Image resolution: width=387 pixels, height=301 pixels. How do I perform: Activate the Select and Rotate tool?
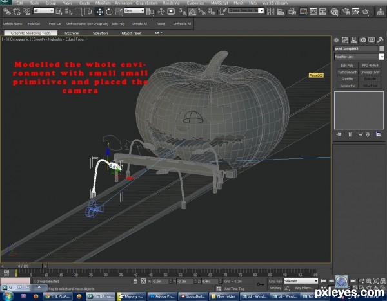tap(109, 12)
